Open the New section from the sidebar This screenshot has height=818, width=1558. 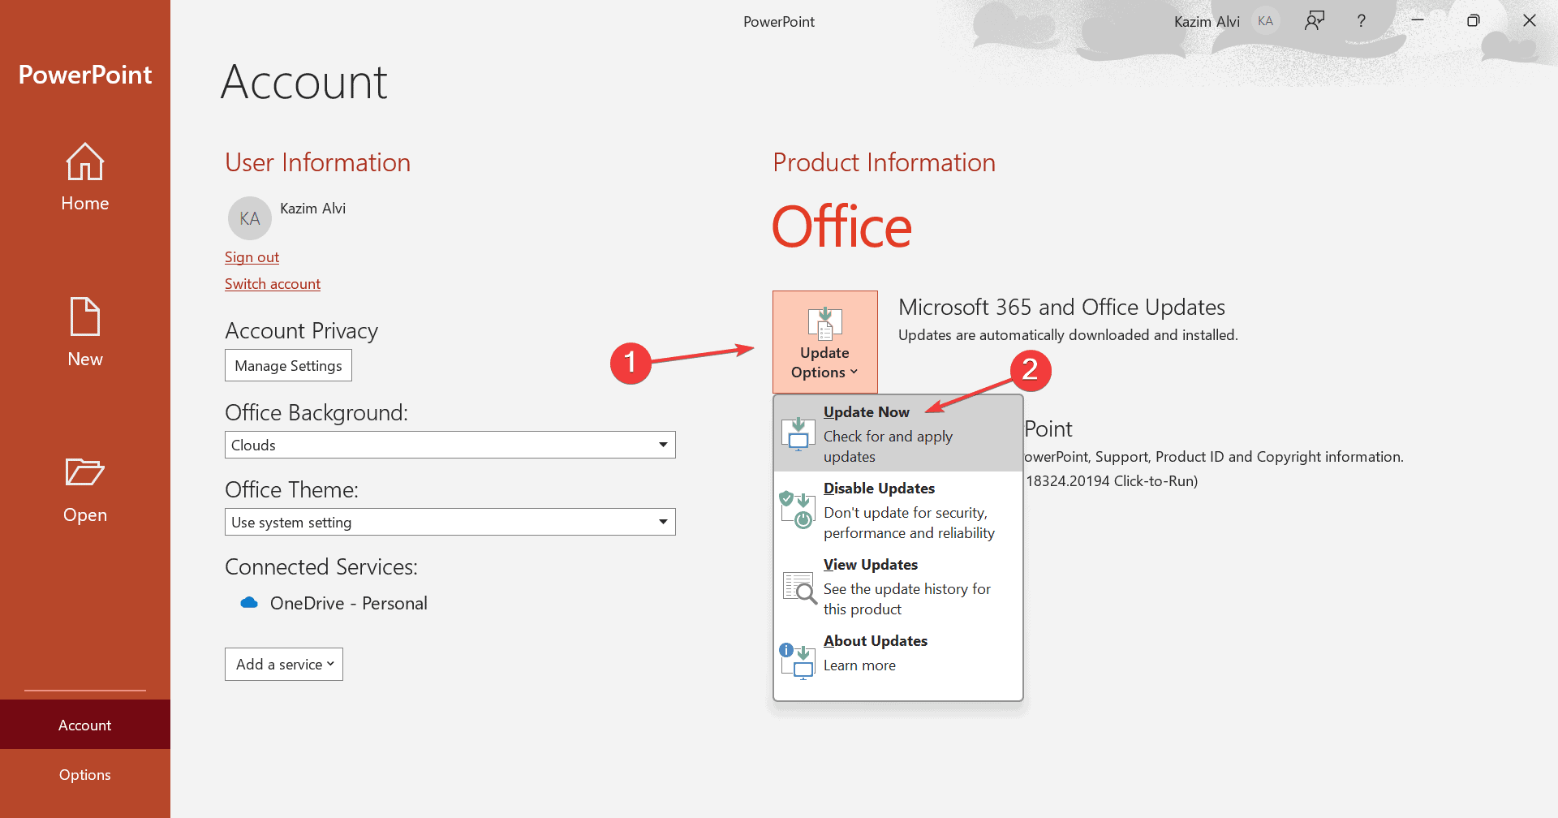84,316
